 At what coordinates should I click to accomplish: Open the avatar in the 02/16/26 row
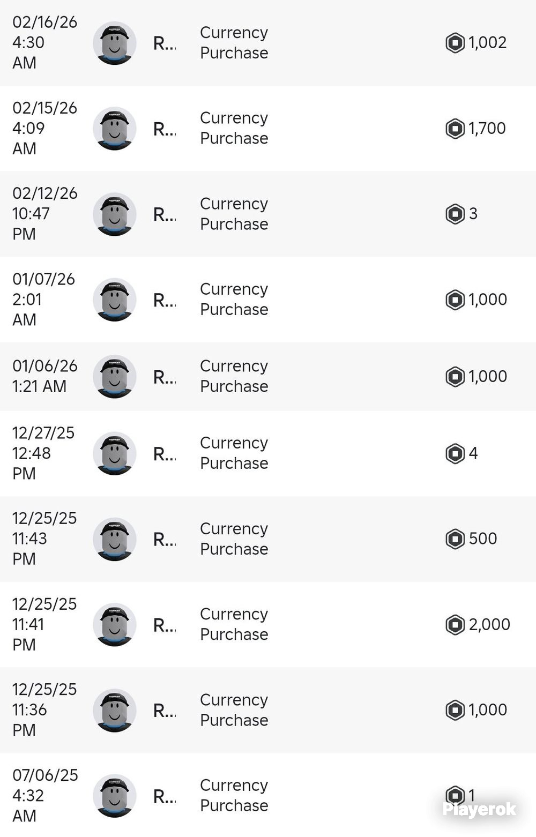[x=114, y=43]
